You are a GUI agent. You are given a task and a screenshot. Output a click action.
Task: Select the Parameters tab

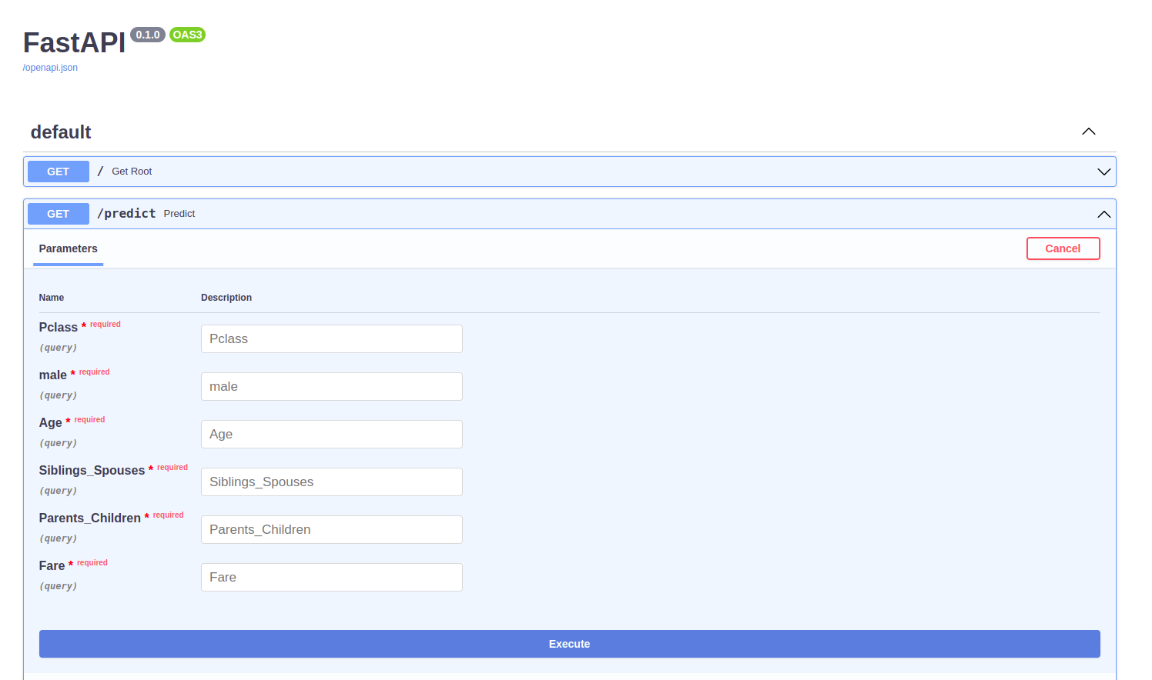coord(68,248)
